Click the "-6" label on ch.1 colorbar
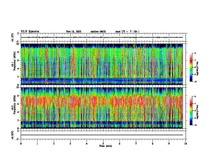Screen dimensions: 209x161 (195, 53)
